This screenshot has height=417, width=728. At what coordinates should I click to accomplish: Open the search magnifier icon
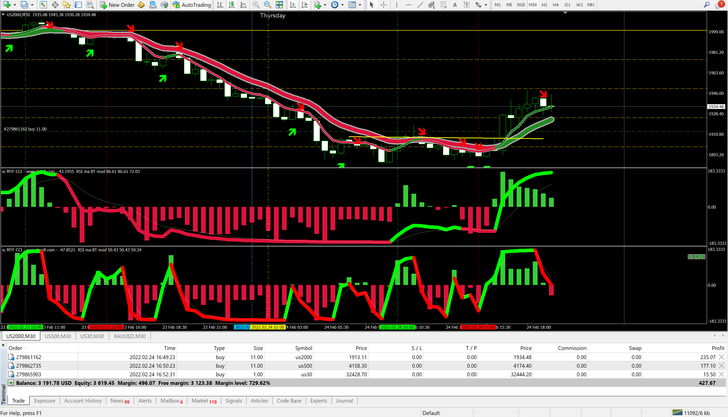tap(707, 5)
